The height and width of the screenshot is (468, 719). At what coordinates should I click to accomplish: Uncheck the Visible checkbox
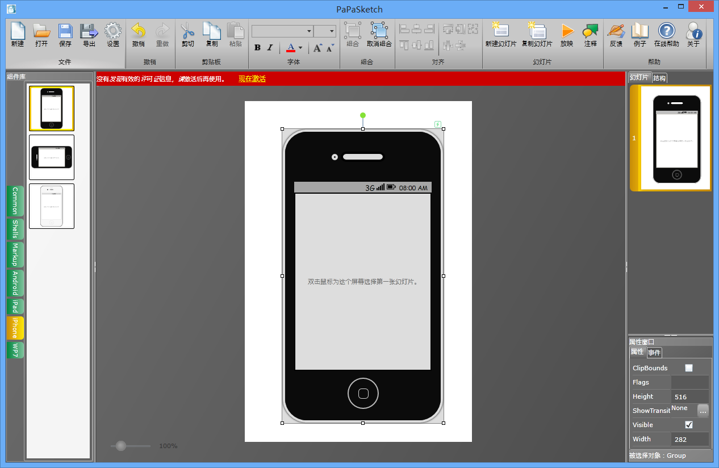[x=689, y=425]
